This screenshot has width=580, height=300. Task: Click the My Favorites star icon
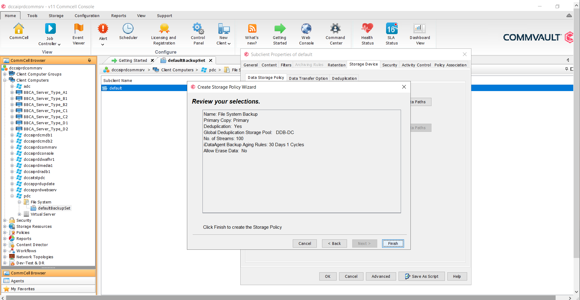pyautogui.click(x=6, y=289)
